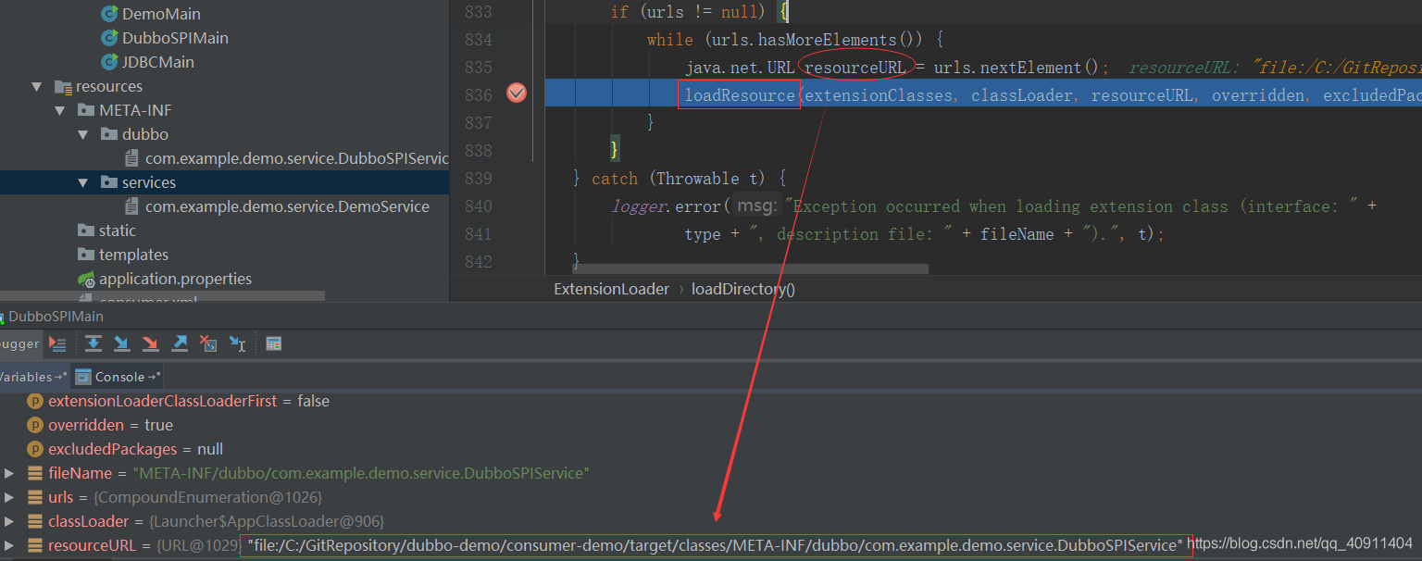This screenshot has width=1422, height=561.
Task: Collapse the dubbo folder
Action: pos(83,134)
